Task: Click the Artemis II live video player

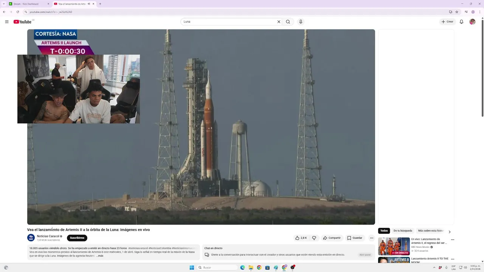Action: click(x=201, y=127)
